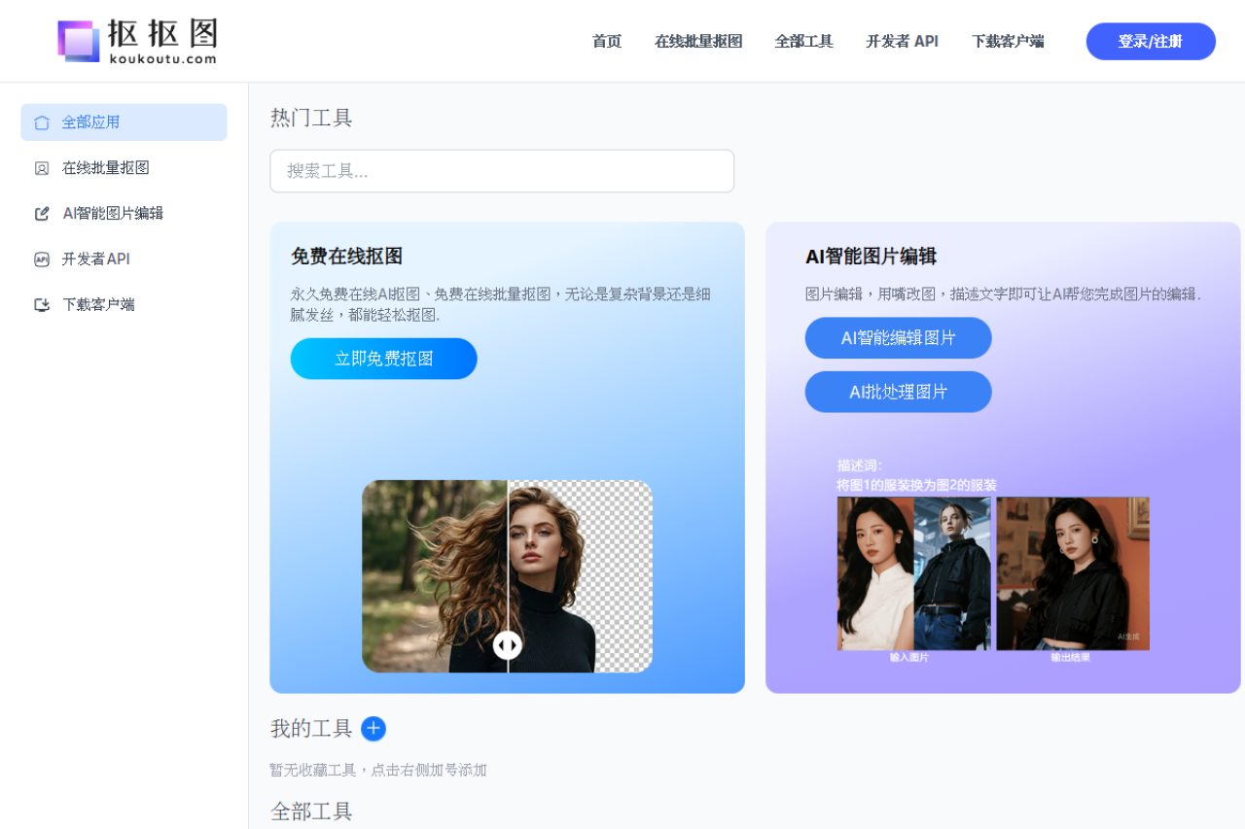The height and width of the screenshot is (829, 1245).
Task: Open 下载客户端 in the top navigation
Action: coord(1008,42)
